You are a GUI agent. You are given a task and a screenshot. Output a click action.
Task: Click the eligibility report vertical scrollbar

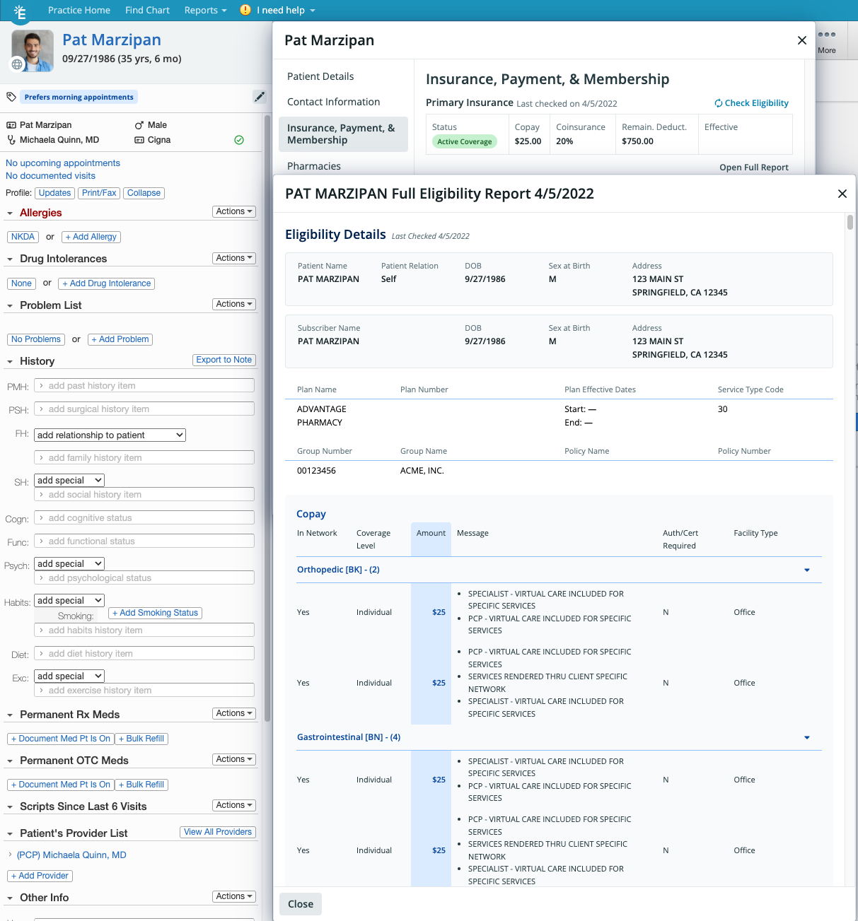(x=850, y=223)
